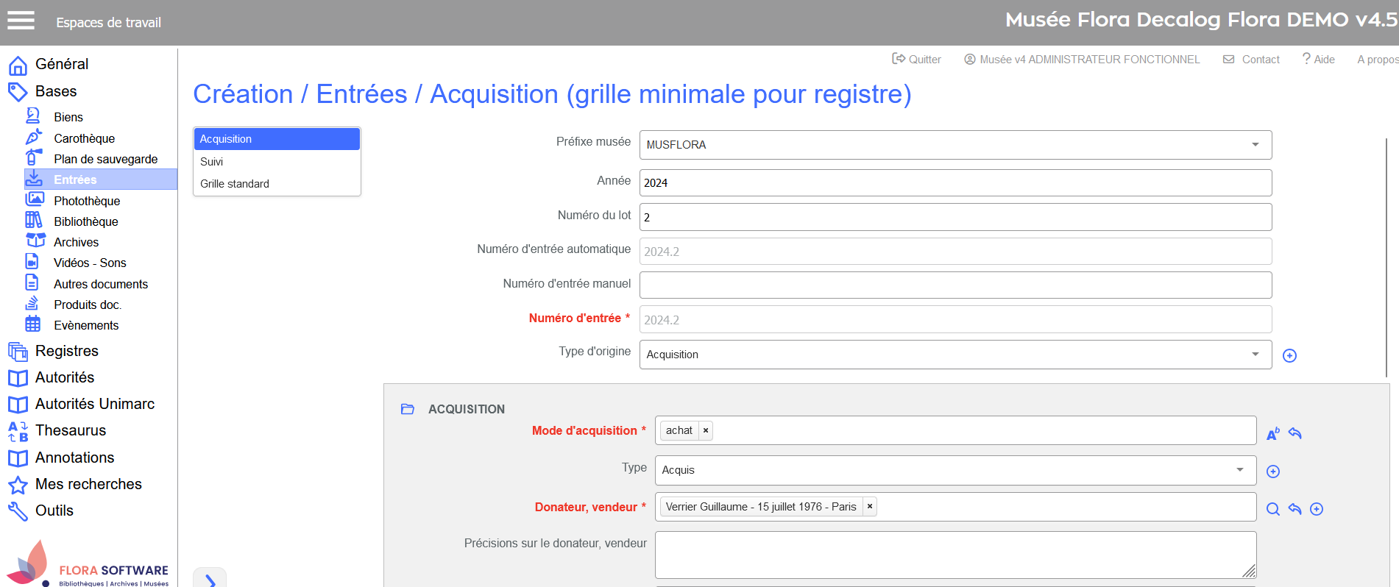1399x587 pixels.
Task: Click the plus icon beside Type d'origine
Action: [x=1289, y=356]
